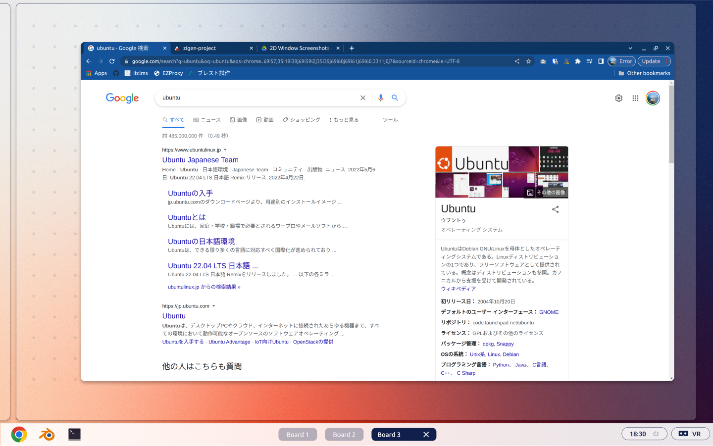Share the Ubuntu knowledge panel
The height and width of the screenshot is (446, 713).
coord(555,209)
